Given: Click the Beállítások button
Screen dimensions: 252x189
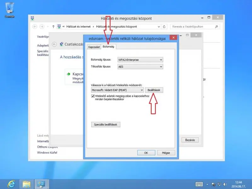Looking at the screenshot, I should tap(154, 90).
